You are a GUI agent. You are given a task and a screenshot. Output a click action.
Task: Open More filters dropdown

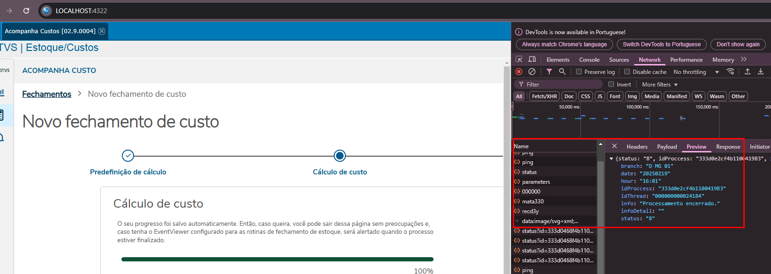660,84
